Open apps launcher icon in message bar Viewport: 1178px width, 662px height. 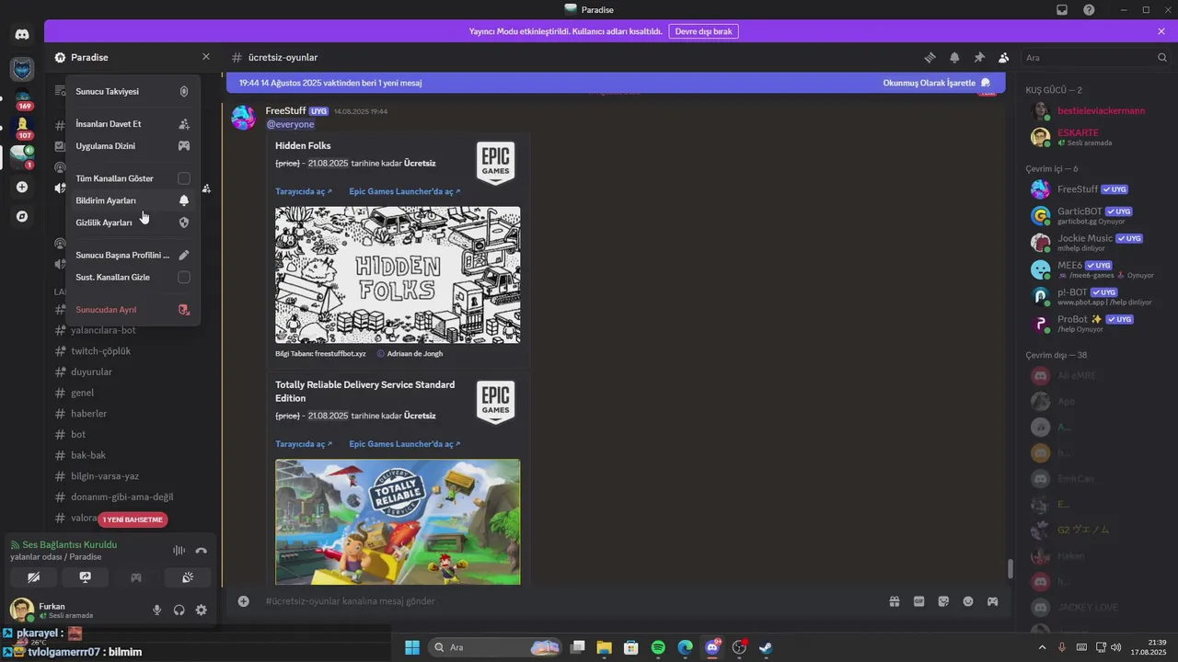pos(992,601)
